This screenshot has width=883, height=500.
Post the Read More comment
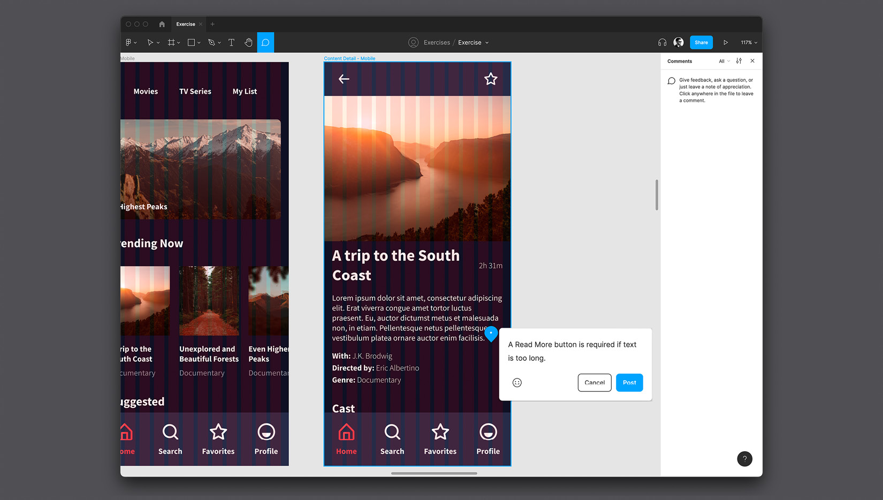tap(629, 382)
